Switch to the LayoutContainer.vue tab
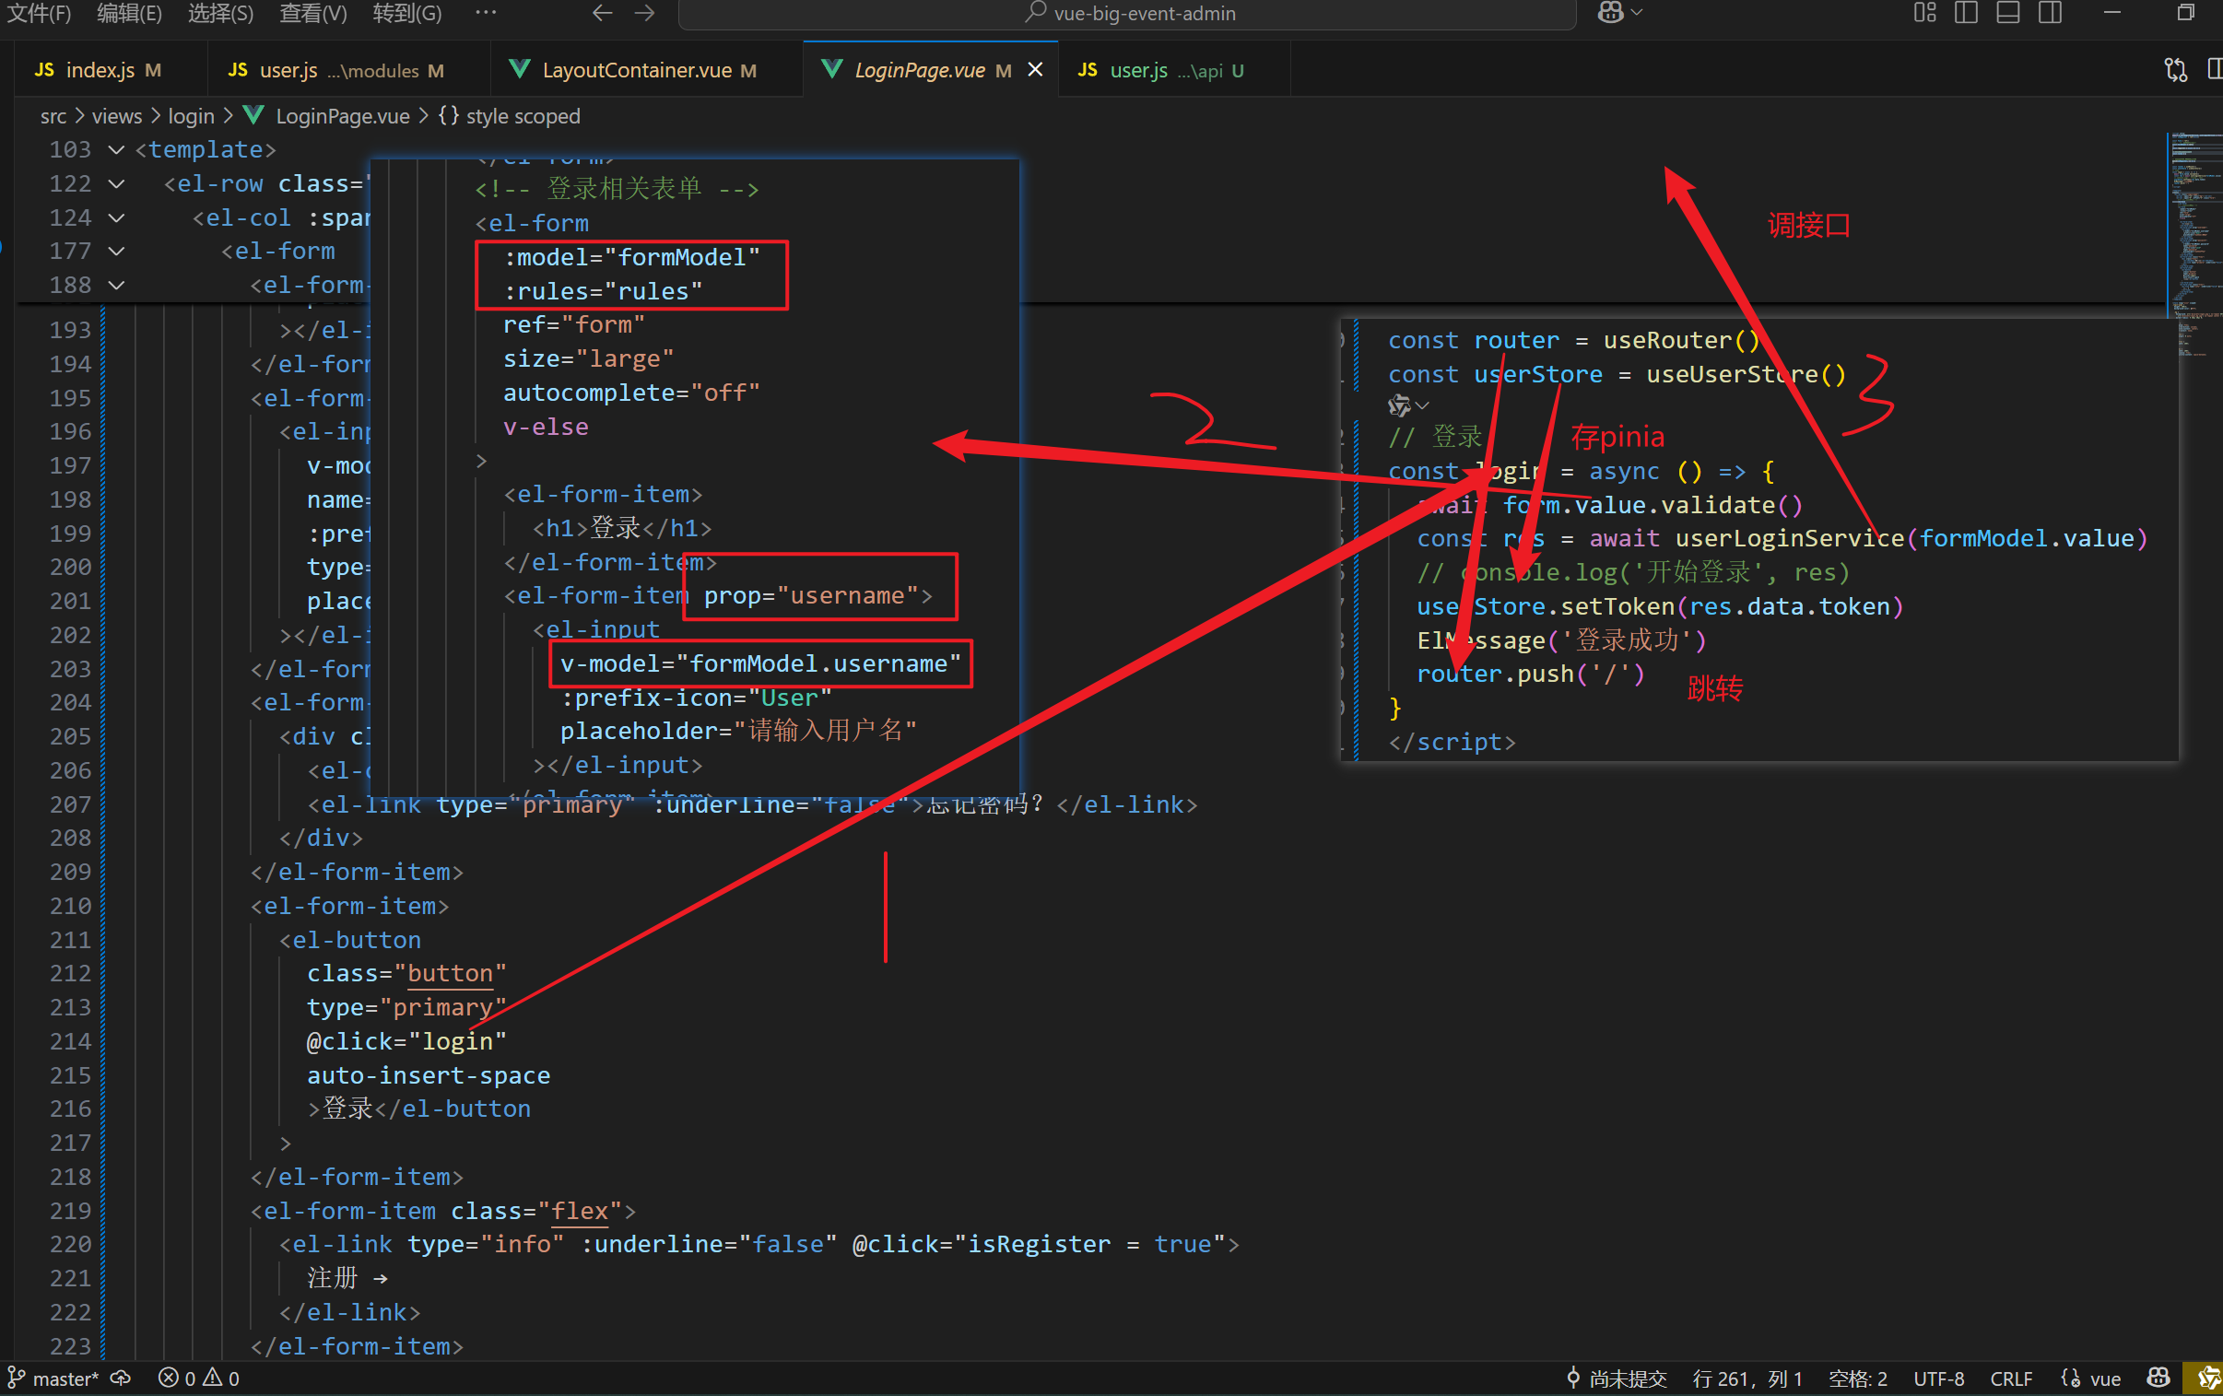The width and height of the screenshot is (2223, 1396). (x=636, y=70)
